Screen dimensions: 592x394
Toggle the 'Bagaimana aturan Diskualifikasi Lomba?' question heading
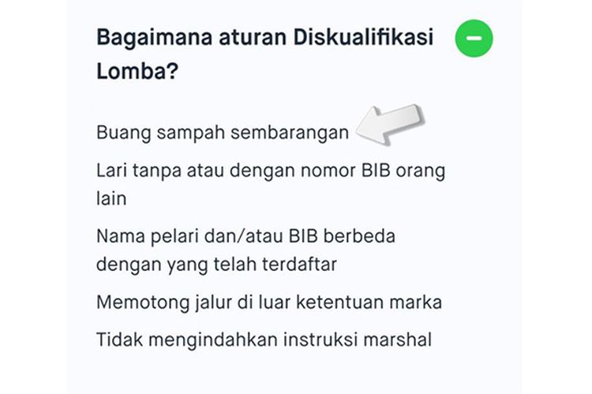pos(264,54)
